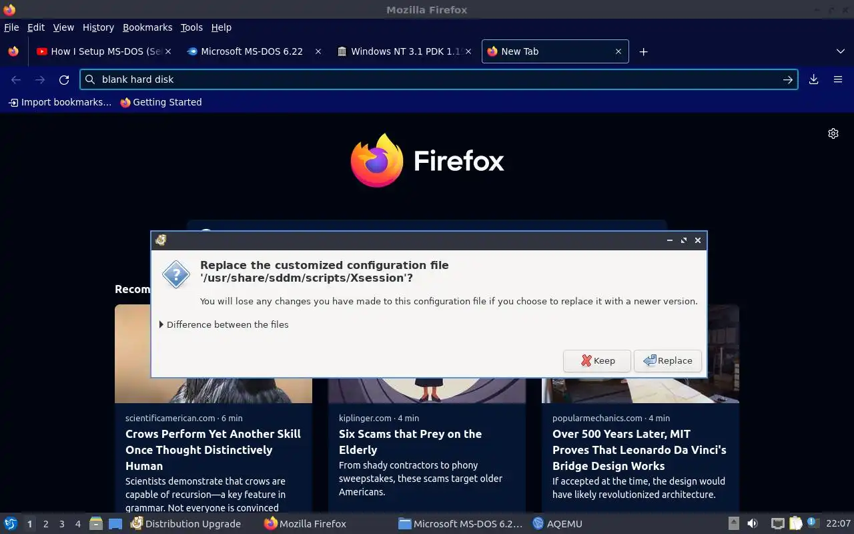Click the New Tab personalize gear icon
This screenshot has height=534, width=854.
pos(833,133)
